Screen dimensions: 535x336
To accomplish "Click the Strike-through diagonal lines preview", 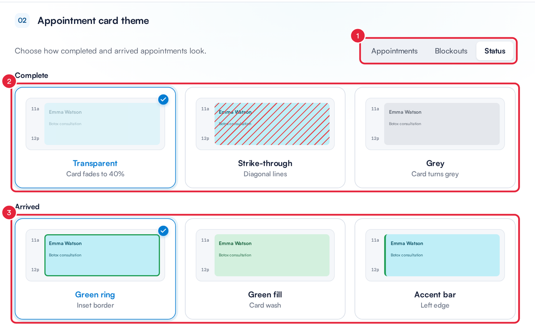I will click(x=265, y=124).
